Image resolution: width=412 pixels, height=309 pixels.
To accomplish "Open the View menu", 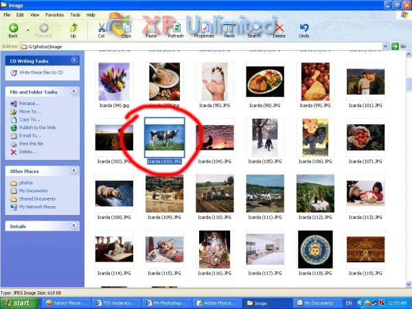I will 34,15.
